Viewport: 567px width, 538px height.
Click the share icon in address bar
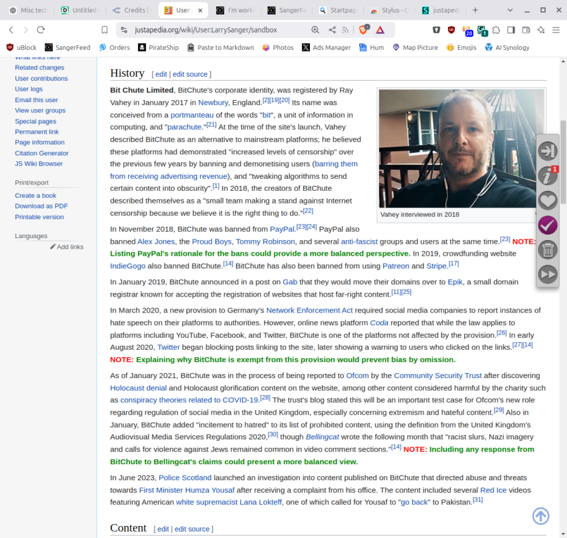point(332,30)
